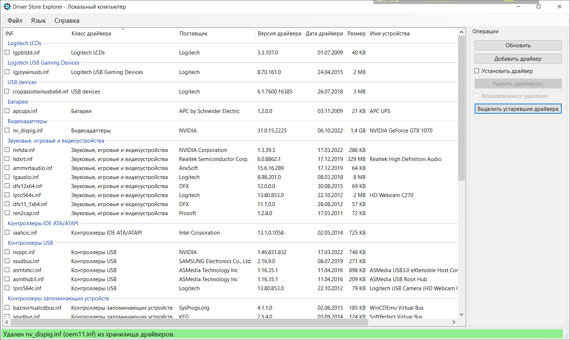Click the "HD Webcam C270" device name
The width and height of the screenshot is (570, 340).
(x=392, y=195)
